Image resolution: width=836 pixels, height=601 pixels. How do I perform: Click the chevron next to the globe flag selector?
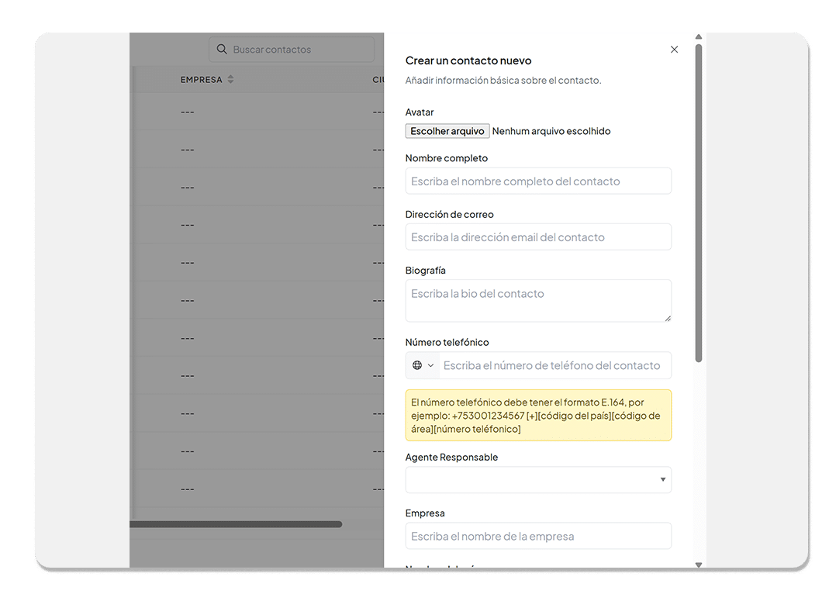(430, 365)
